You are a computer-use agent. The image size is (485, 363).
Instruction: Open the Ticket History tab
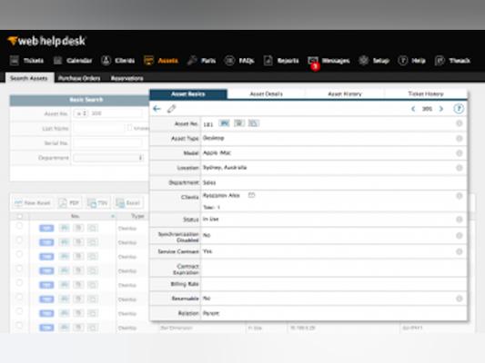pos(426,94)
